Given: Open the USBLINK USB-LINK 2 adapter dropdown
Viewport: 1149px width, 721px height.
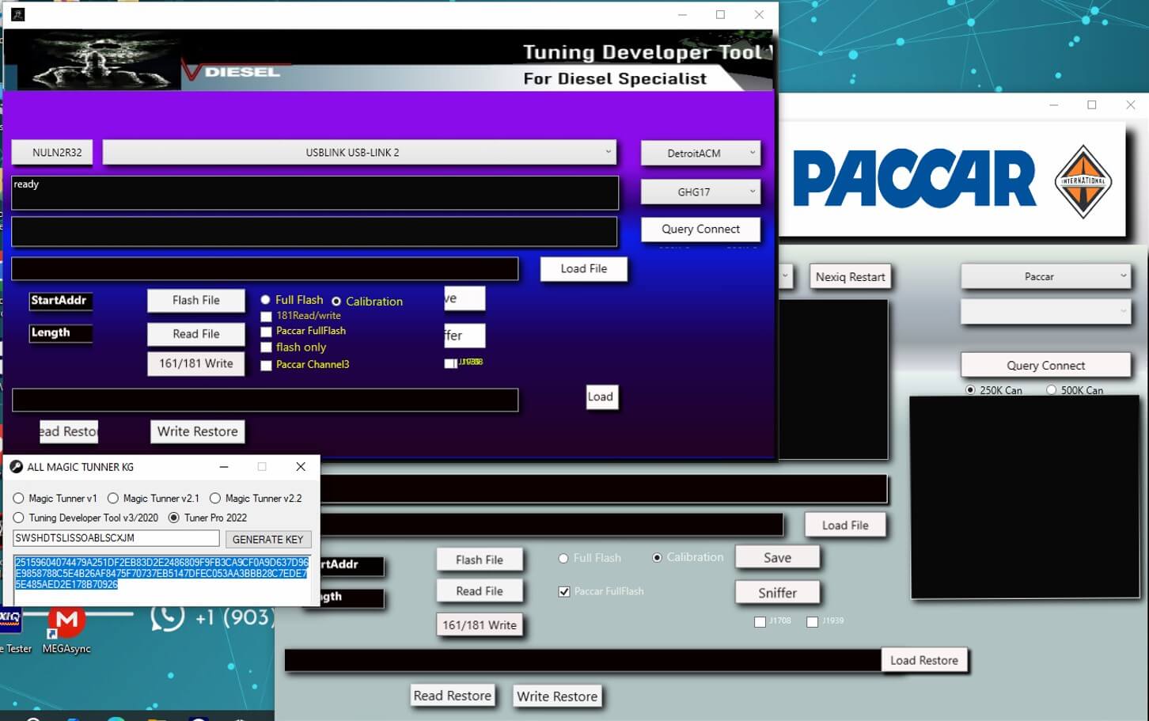Looking at the screenshot, I should click(x=360, y=152).
